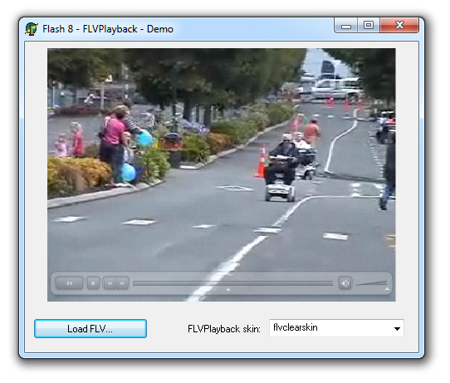Expand the FLVPlayback skin dropdown arrow
The width and height of the screenshot is (450, 383).
[x=397, y=328]
